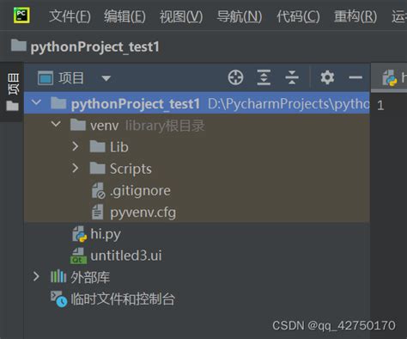Select the .gitignore file name
This screenshot has width=407, height=339.
pos(140,191)
